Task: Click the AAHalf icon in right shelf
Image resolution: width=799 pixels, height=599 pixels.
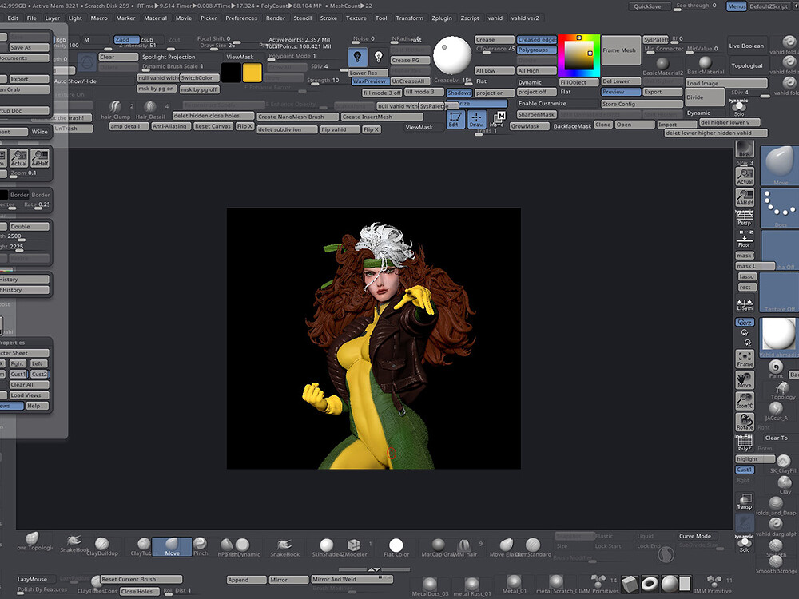Action: click(x=745, y=197)
